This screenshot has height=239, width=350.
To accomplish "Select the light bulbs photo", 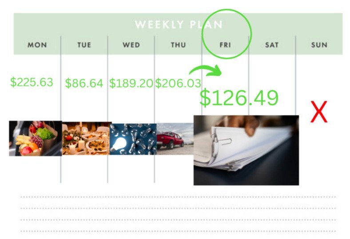I will (x=133, y=139).
